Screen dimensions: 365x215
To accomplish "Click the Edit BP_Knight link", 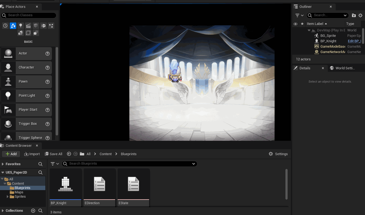I will coord(354,41).
